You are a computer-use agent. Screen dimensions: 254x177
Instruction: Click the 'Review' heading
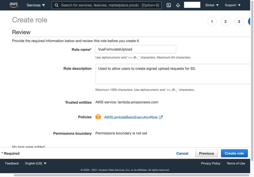coord(21,32)
